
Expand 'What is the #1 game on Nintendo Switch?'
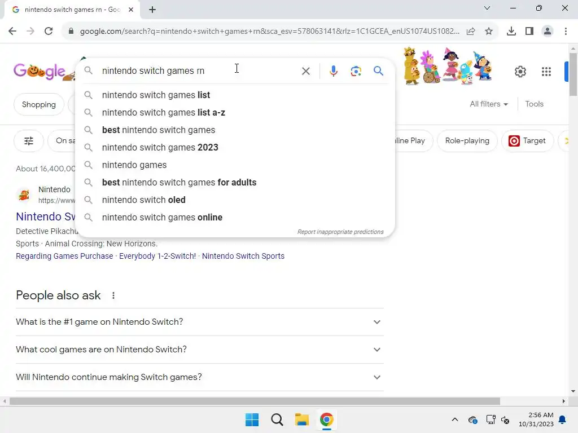tap(199, 322)
